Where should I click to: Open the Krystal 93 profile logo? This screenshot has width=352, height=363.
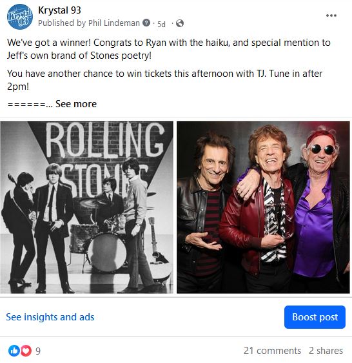tap(20, 17)
